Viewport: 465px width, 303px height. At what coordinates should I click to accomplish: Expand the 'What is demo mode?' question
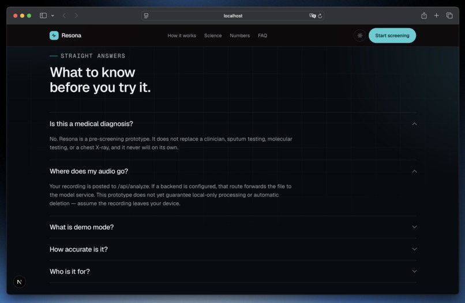[233, 227]
